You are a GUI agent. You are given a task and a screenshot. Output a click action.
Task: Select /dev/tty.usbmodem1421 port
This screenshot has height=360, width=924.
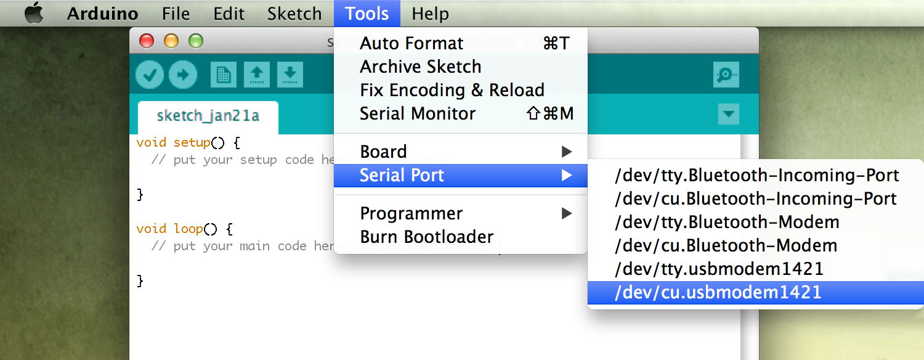click(756, 269)
